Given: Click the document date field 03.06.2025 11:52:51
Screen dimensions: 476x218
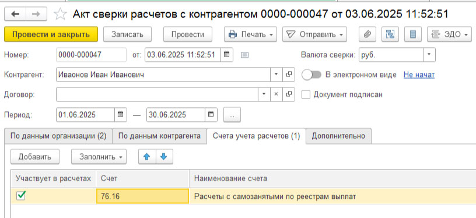Looking at the screenshot, I should point(183,55).
